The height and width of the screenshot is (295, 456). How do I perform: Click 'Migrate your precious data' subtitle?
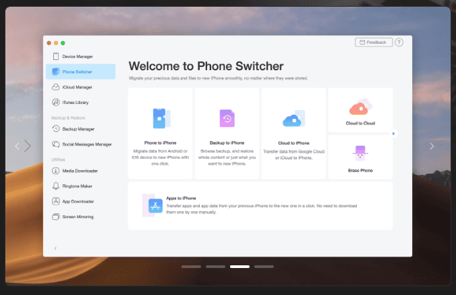tap(218, 78)
